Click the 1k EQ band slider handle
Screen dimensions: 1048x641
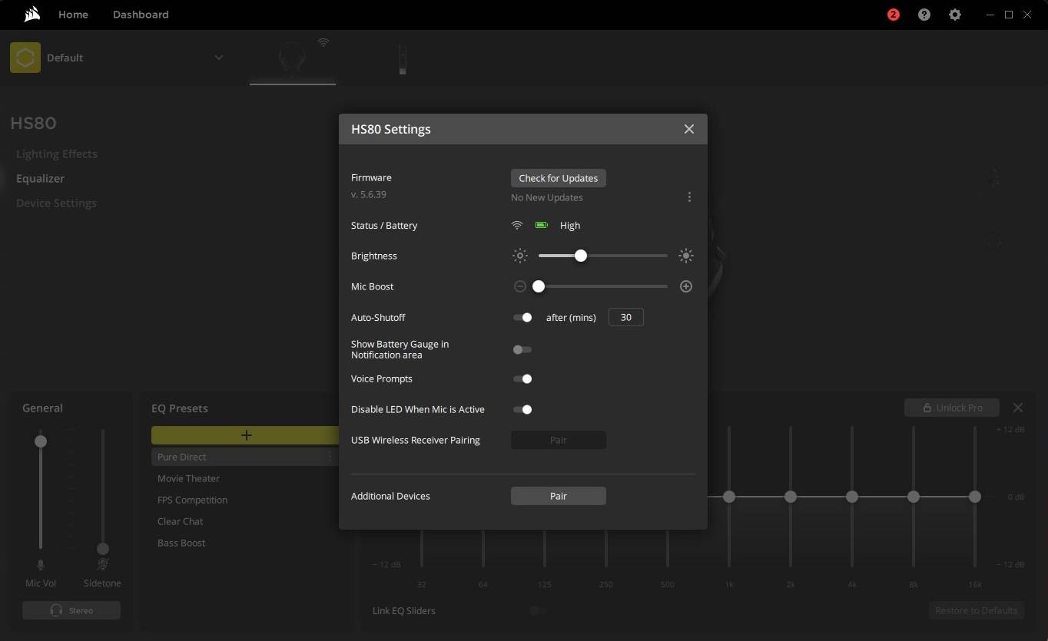(729, 497)
